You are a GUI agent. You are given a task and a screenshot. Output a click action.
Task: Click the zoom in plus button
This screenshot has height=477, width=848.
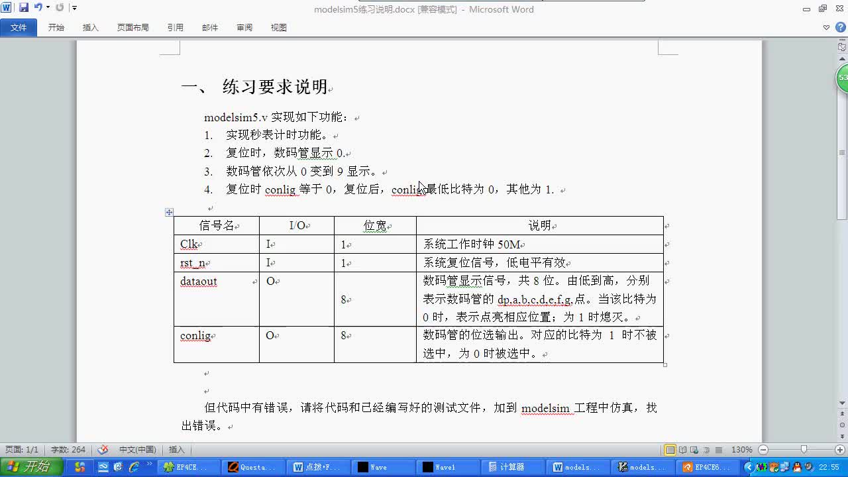pos(841,450)
